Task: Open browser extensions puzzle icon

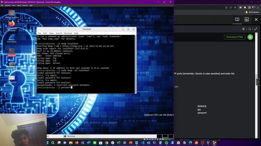Action: [x=245, y=7]
